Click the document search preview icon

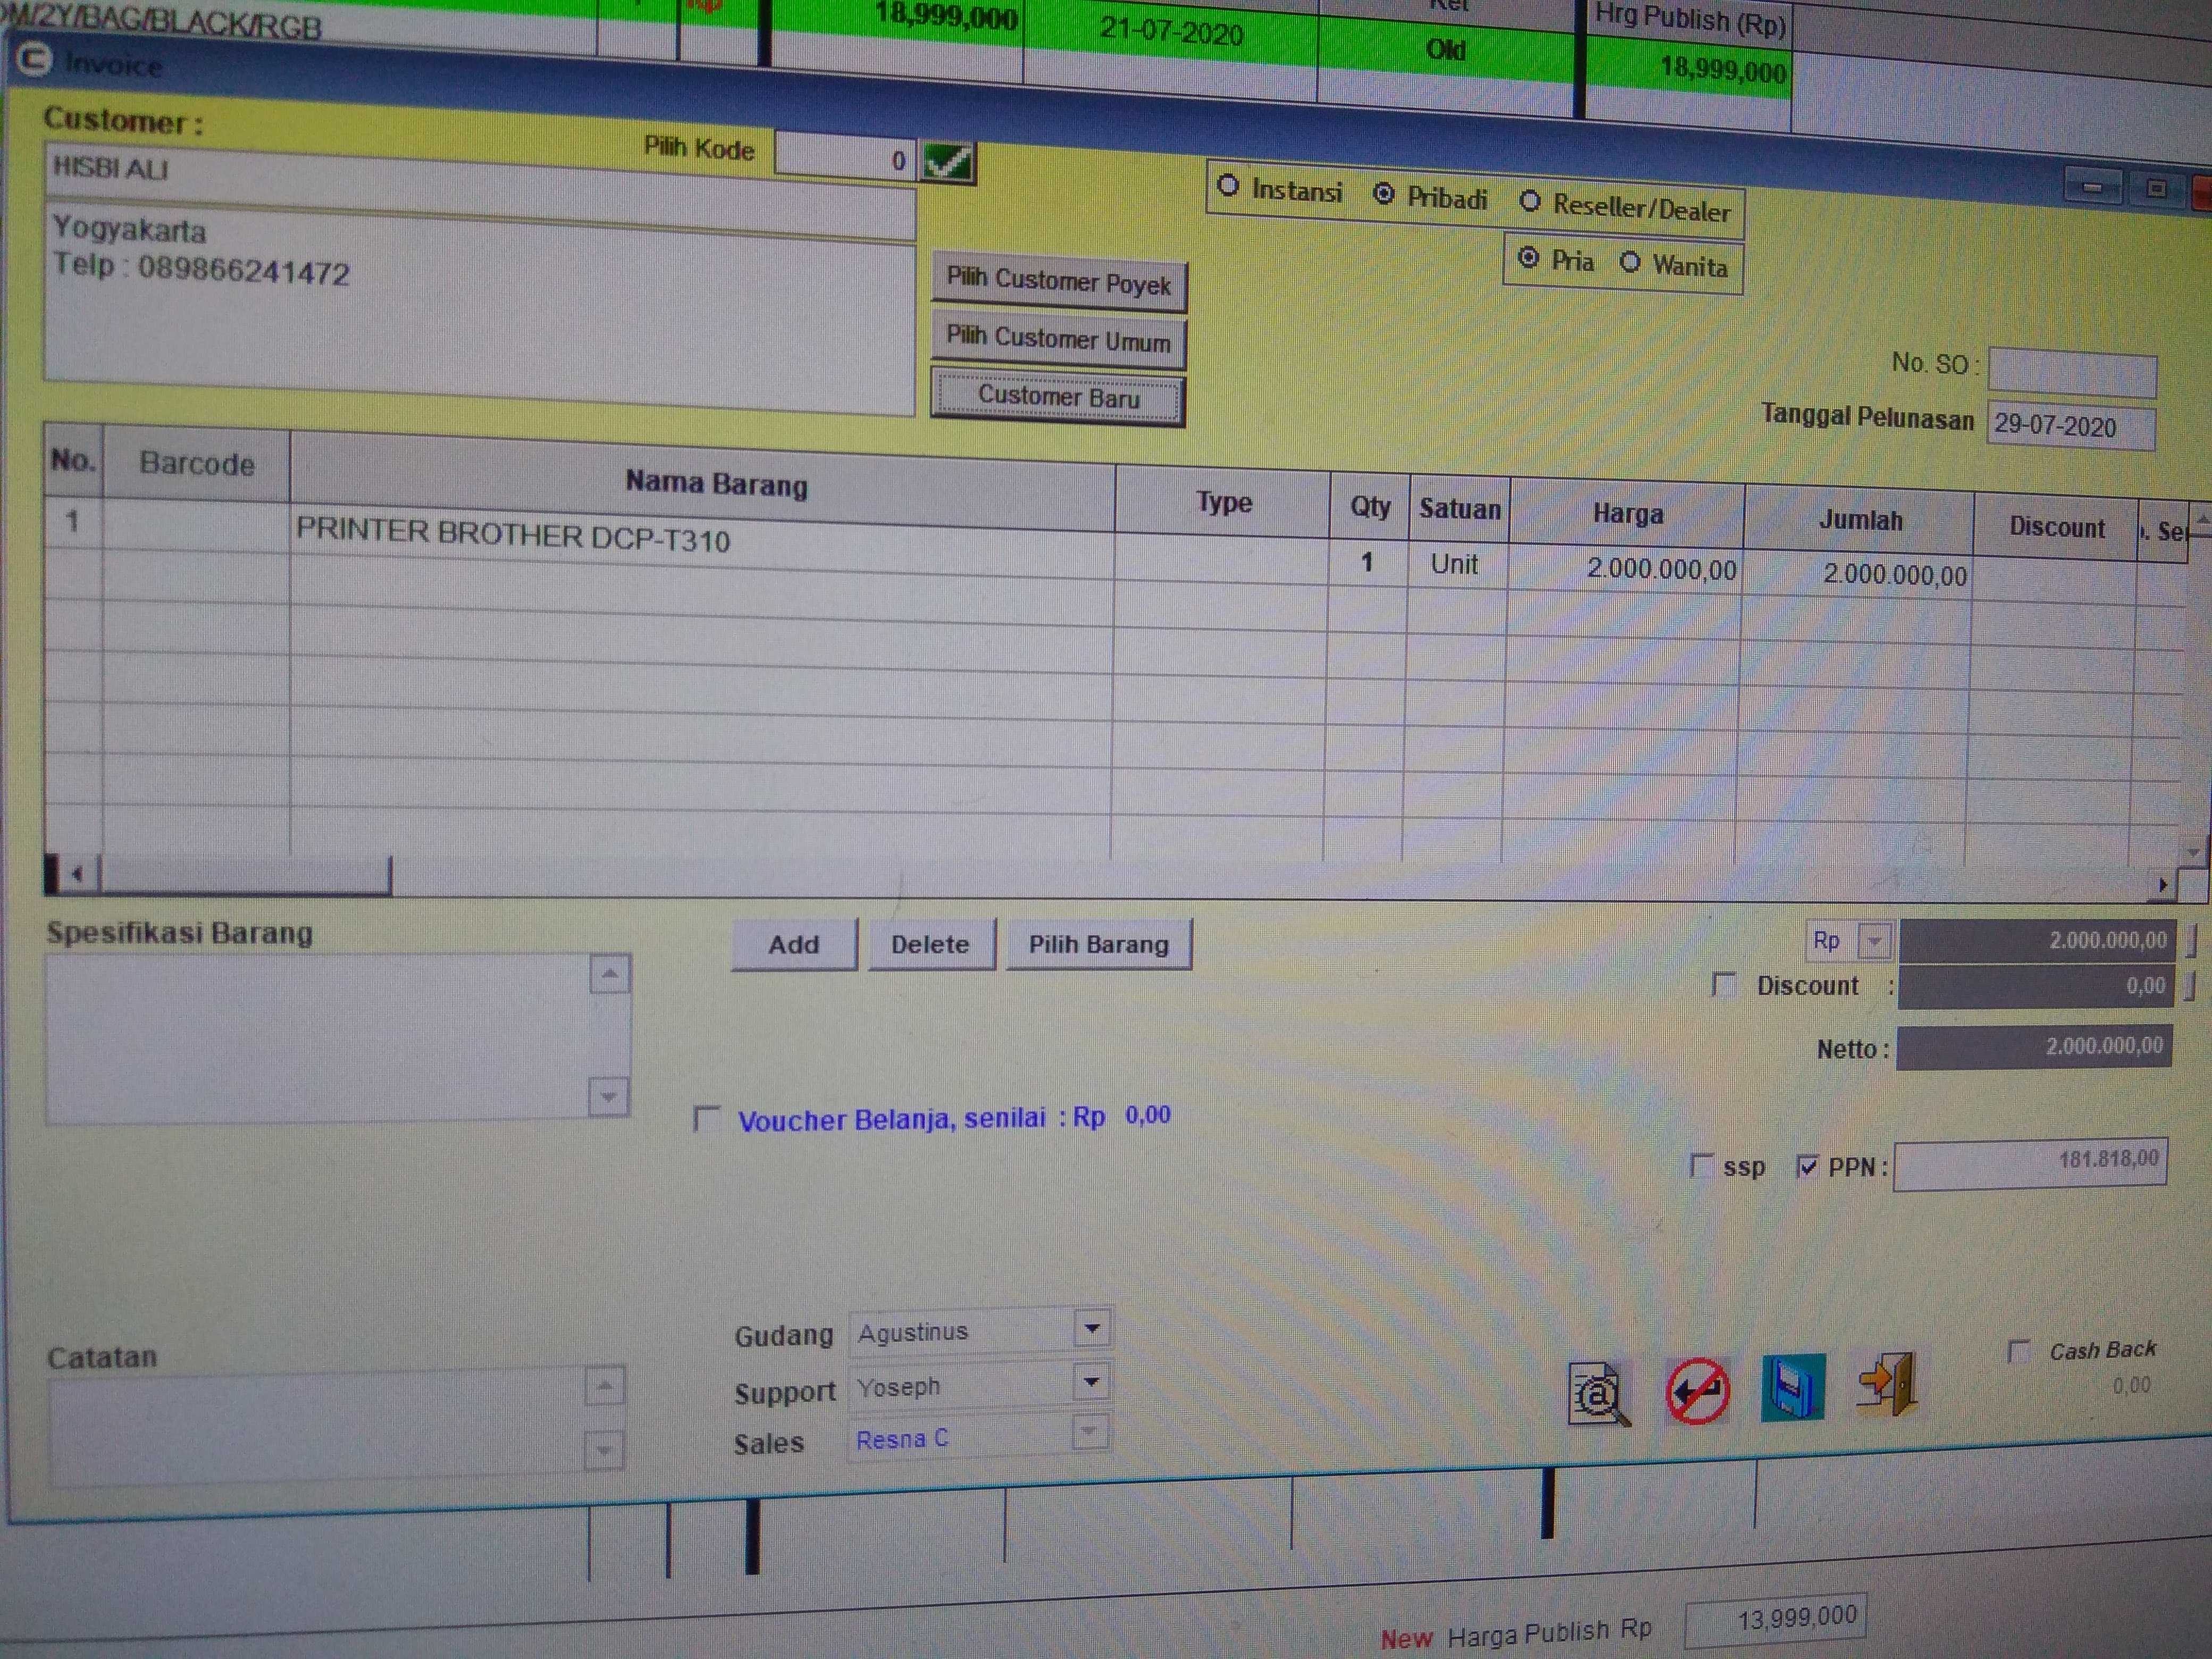pyautogui.click(x=1597, y=1392)
